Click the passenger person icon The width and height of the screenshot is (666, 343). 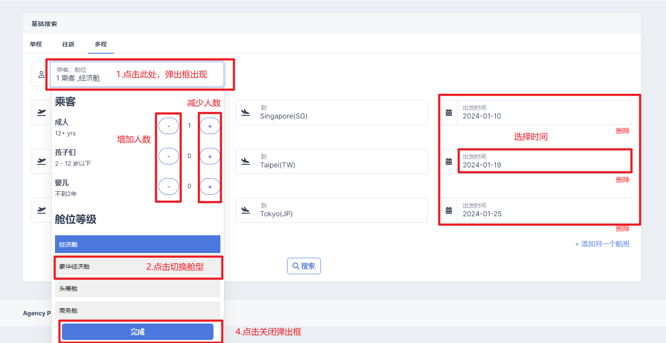(41, 74)
